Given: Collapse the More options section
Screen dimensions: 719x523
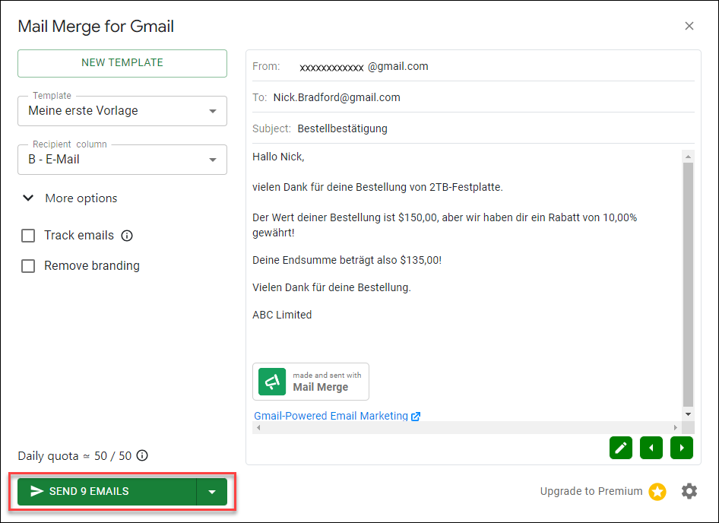Looking at the screenshot, I should pos(70,198).
